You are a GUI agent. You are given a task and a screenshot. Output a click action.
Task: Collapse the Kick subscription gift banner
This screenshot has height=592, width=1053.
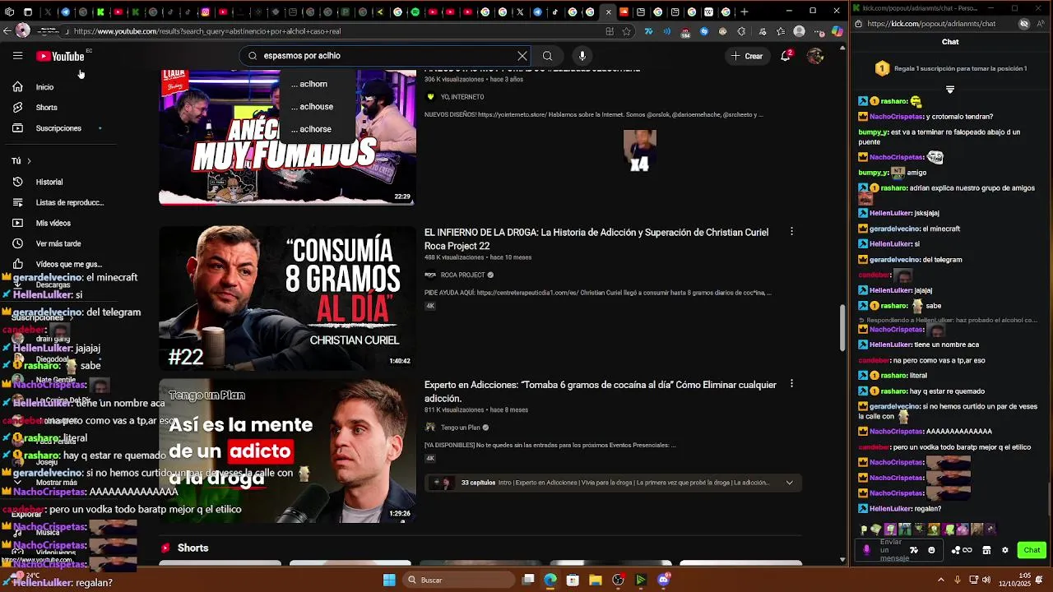coord(950,89)
